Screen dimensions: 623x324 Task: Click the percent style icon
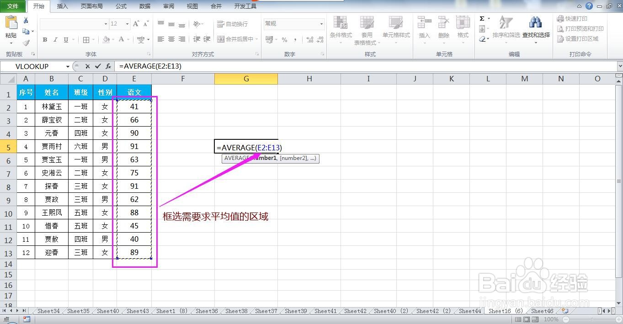tap(284, 40)
